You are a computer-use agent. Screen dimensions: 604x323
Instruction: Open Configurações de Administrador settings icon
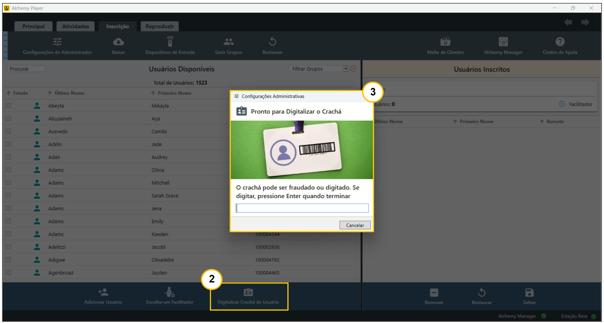[x=57, y=42]
